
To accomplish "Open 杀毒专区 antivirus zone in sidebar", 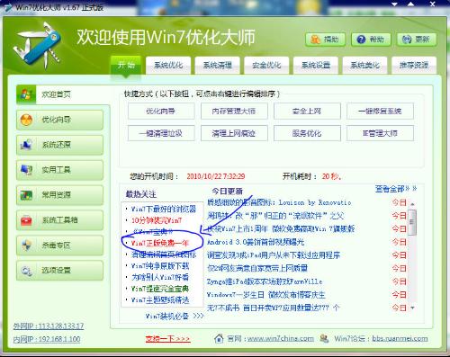I will coord(59,245).
